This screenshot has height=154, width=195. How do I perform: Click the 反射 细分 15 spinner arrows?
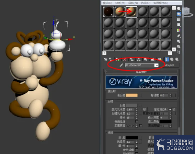(137, 118)
